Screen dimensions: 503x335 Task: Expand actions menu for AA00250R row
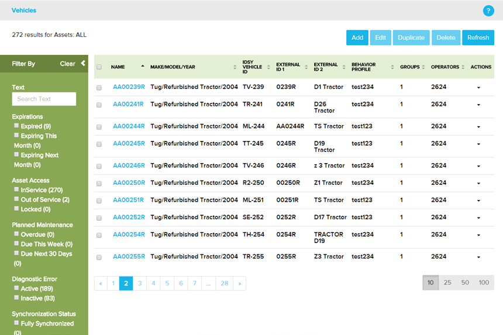pyautogui.click(x=478, y=184)
